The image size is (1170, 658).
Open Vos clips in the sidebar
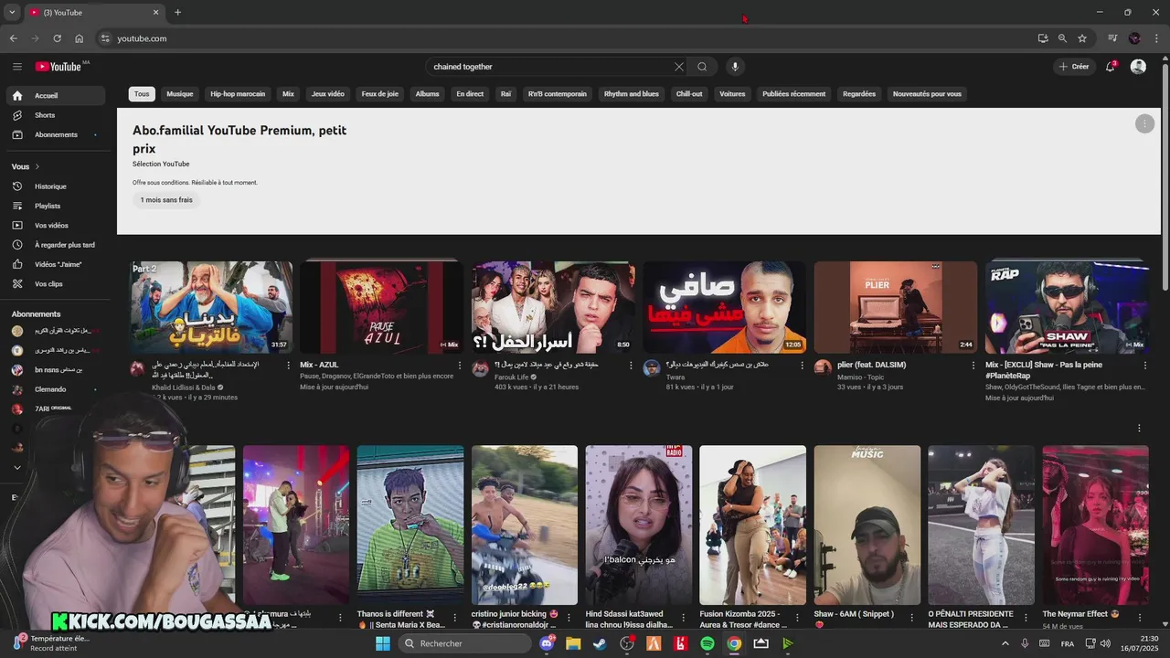(56, 284)
